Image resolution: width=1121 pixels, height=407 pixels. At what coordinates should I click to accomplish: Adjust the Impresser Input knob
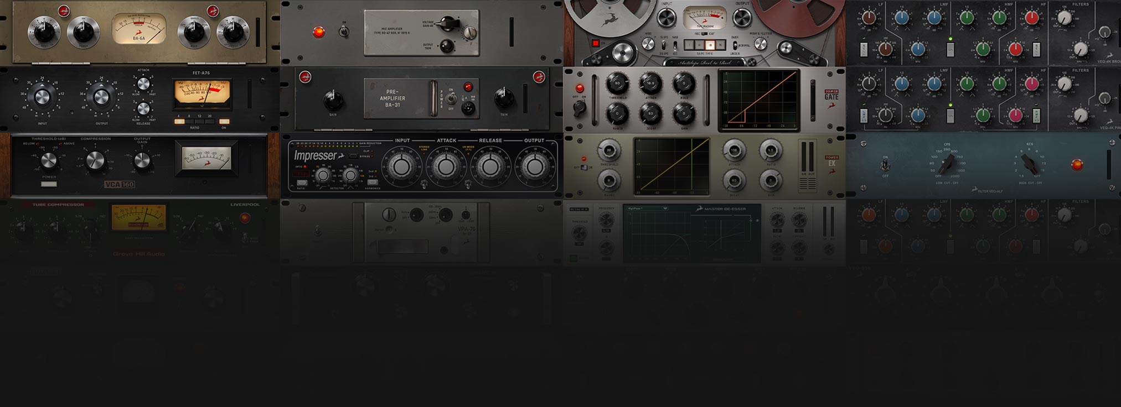(x=401, y=166)
